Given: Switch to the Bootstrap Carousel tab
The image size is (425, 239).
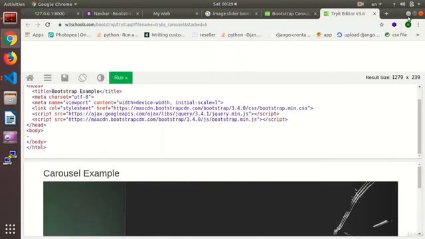Looking at the screenshot, I should [x=290, y=13].
